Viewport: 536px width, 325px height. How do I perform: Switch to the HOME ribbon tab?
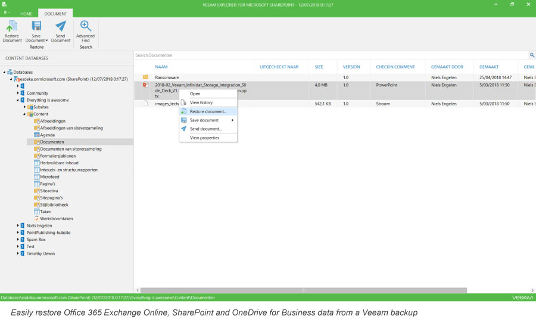(26, 14)
